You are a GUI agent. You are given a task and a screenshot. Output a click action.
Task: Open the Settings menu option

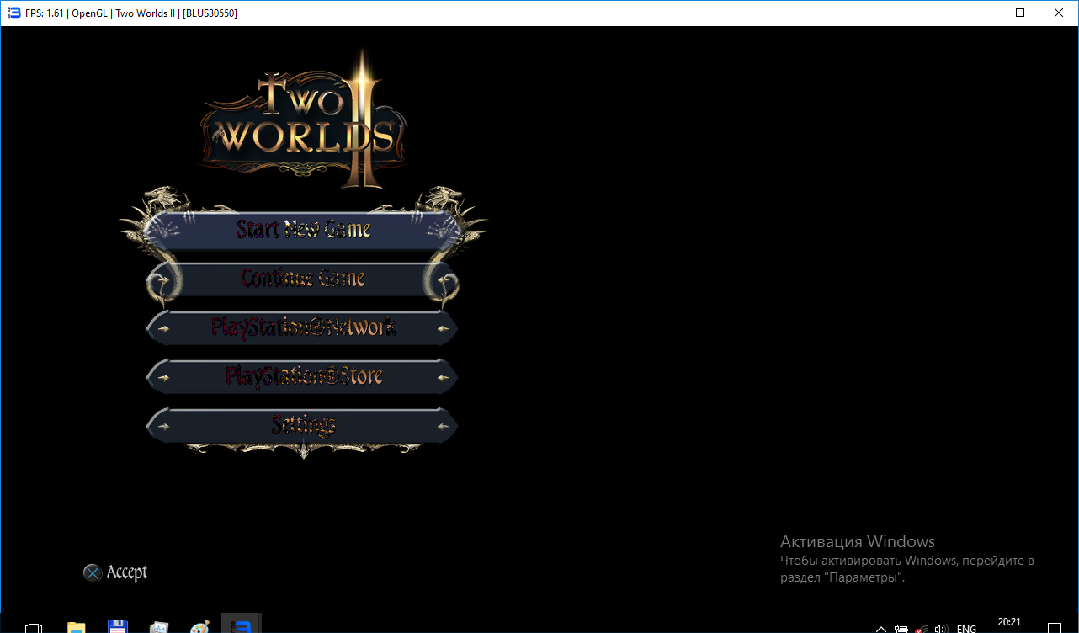pyautogui.click(x=303, y=425)
